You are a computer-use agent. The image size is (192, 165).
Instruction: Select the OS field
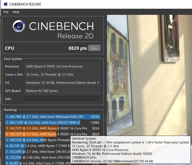pyautogui.click(x=62, y=83)
